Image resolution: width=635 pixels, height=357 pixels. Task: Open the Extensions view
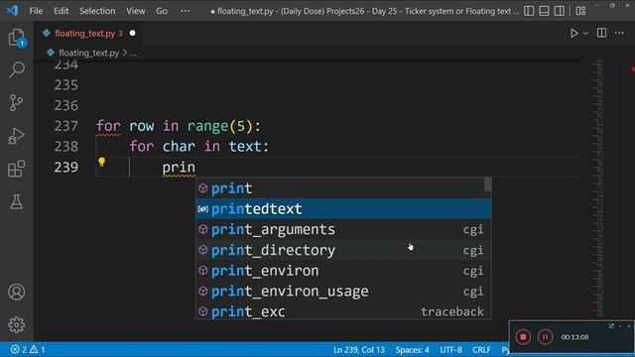(16, 169)
